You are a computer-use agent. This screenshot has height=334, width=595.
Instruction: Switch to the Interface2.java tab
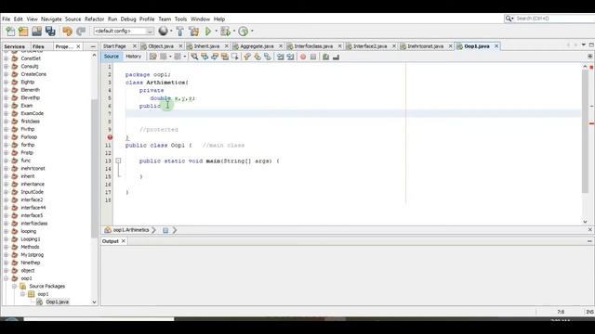pos(370,46)
